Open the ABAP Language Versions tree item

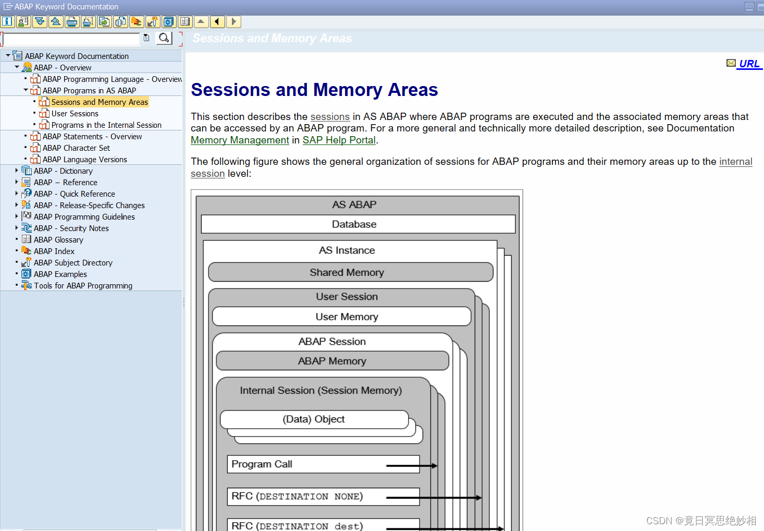85,160
